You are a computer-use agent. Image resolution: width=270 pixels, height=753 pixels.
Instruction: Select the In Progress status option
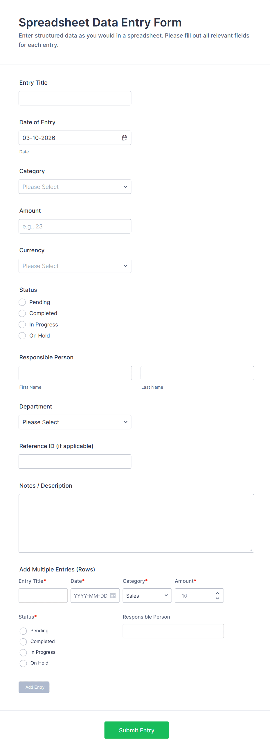(22, 324)
